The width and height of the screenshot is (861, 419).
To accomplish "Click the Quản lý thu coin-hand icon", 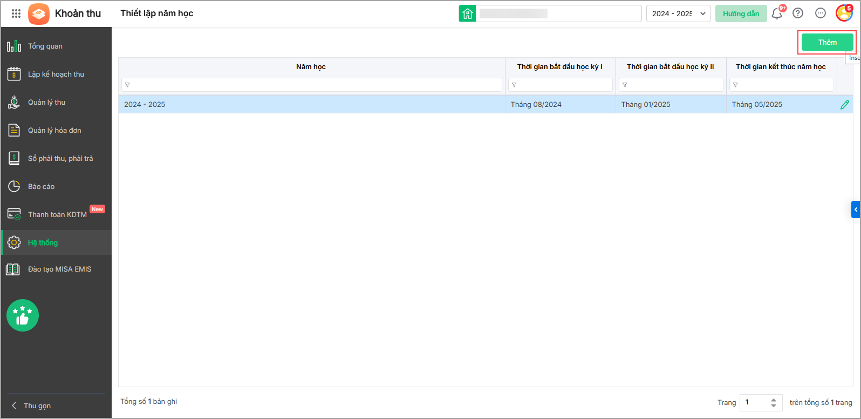I will [x=14, y=102].
